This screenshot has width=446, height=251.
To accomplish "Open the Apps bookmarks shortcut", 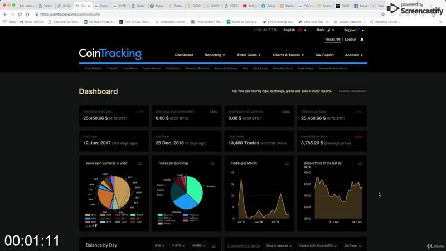I will [9, 22].
